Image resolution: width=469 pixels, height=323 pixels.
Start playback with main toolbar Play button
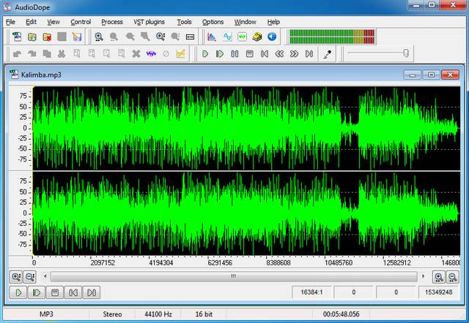[x=205, y=54]
